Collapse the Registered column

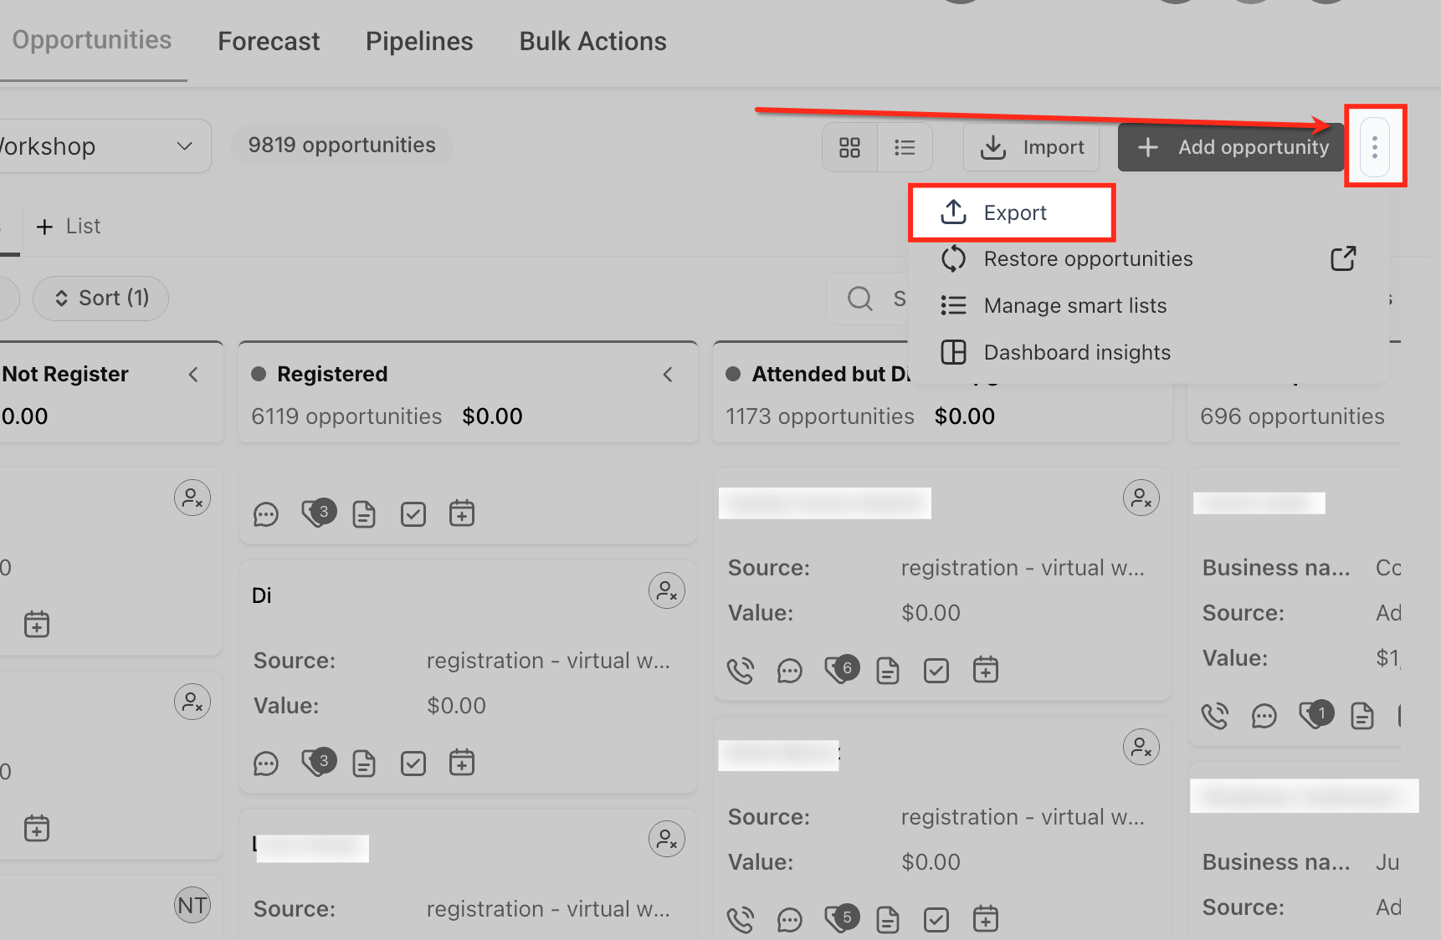click(x=668, y=375)
